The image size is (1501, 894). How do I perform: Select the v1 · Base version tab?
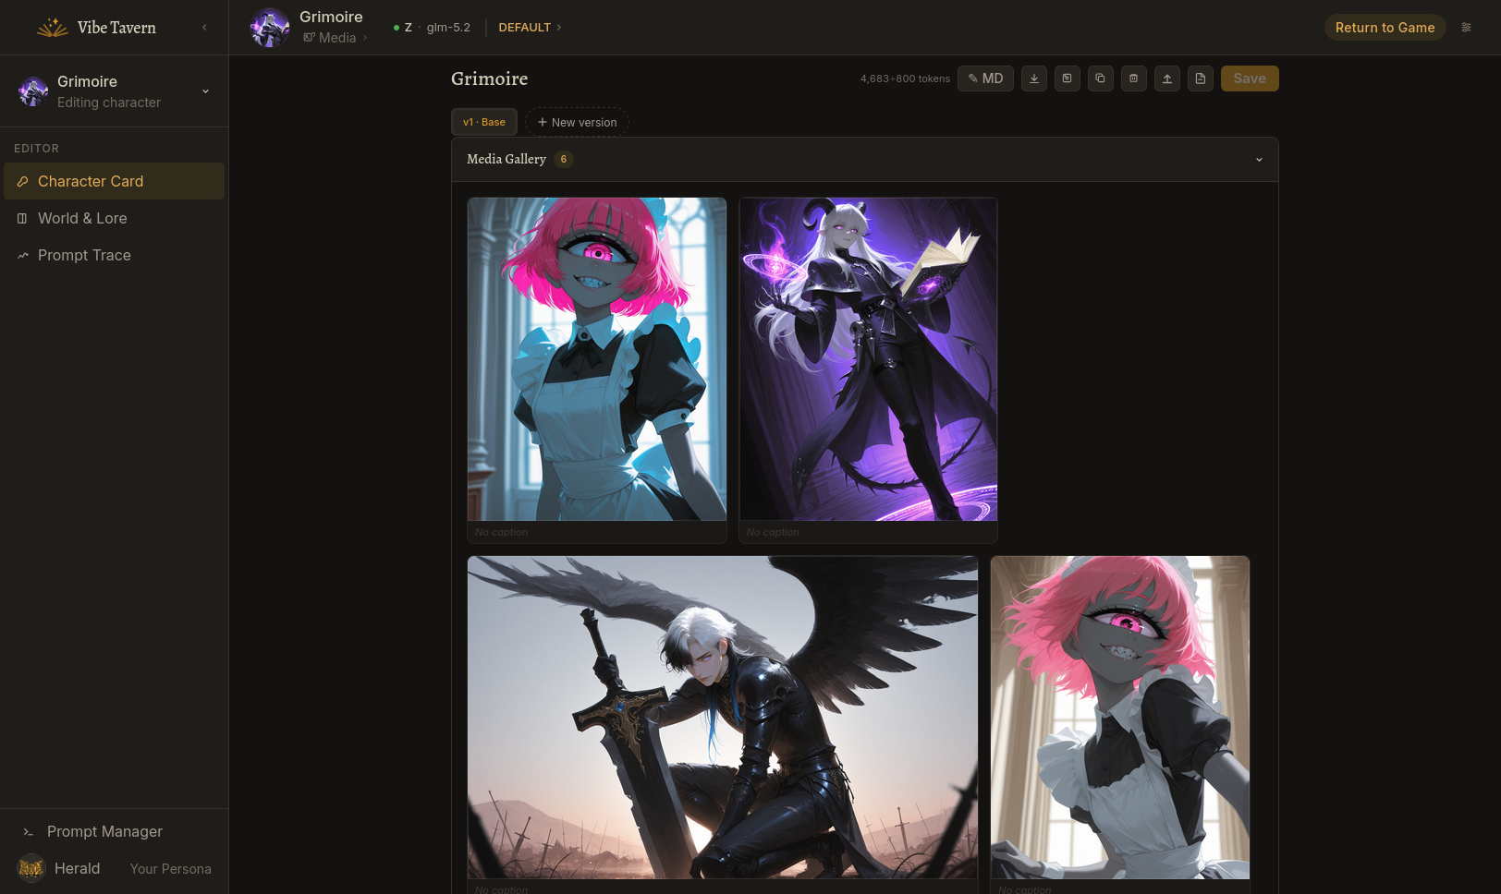point(484,122)
